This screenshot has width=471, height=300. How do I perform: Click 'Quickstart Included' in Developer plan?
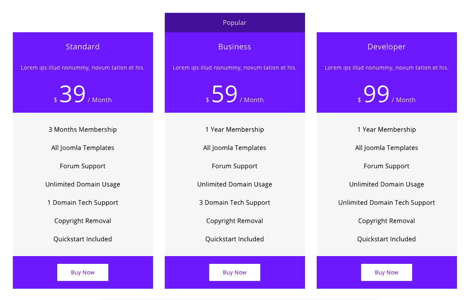point(386,239)
